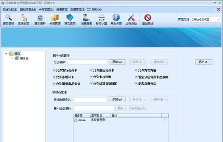223x142 pixels.
Task: Click the 系统管理员 cell
Action: coord(98,120)
